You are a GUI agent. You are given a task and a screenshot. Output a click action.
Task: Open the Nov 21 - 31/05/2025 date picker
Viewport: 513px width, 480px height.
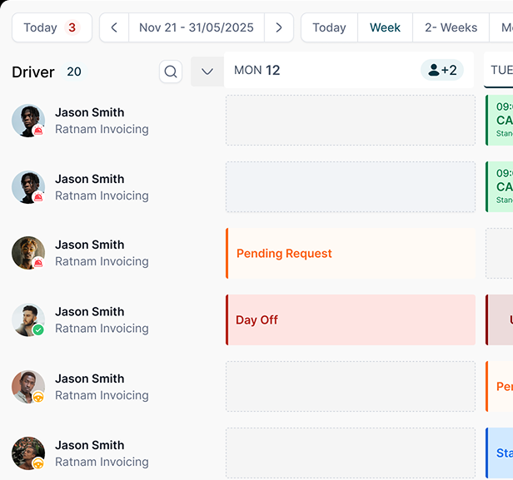197,27
